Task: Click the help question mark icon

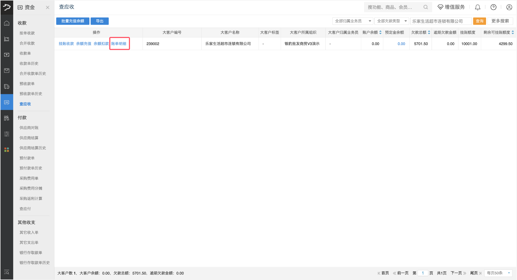Action: click(493, 7)
